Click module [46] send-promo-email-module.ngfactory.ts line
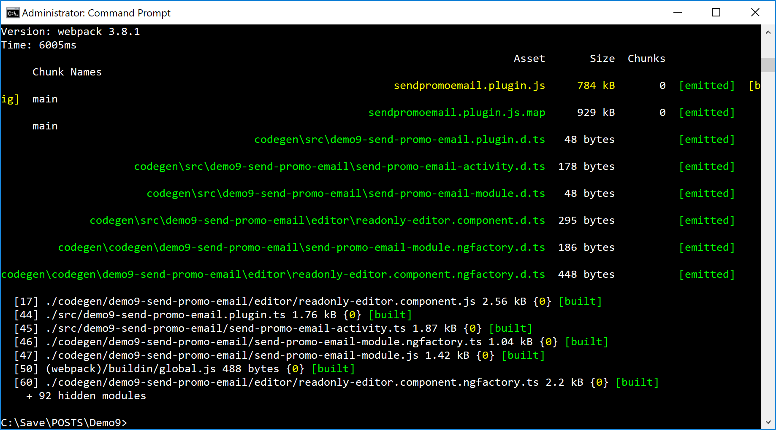The width and height of the screenshot is (776, 430). 311,342
